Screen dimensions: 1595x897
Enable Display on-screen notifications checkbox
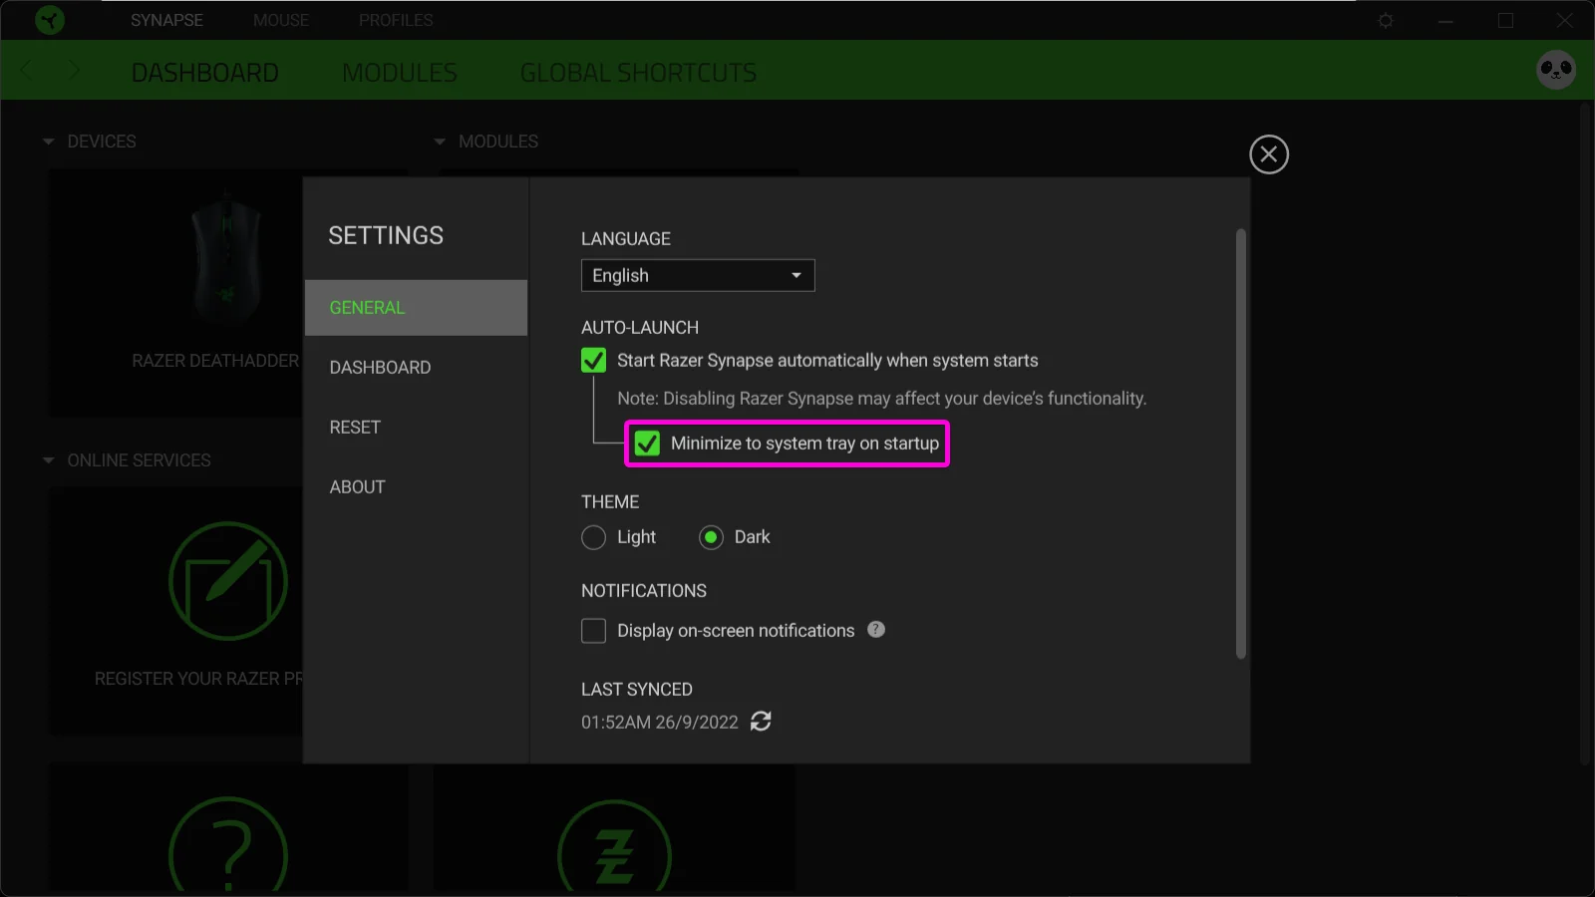point(593,631)
